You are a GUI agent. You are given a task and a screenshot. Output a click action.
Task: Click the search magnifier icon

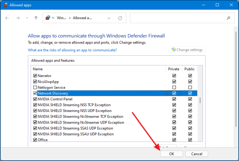coord(229,18)
